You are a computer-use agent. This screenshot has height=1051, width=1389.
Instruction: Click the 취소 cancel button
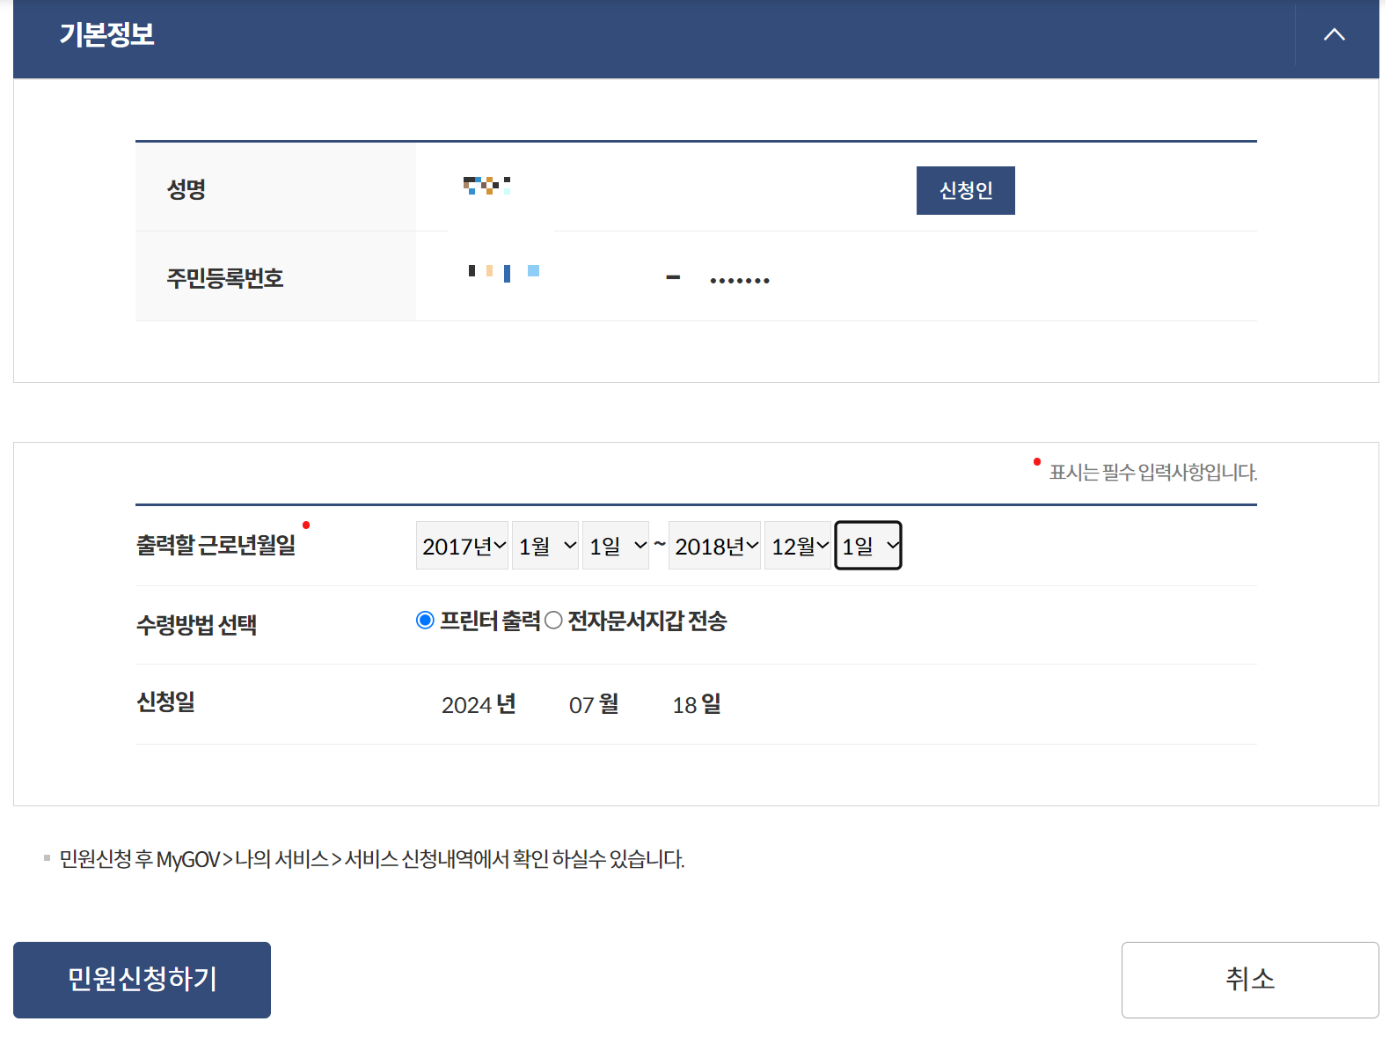(x=1250, y=980)
